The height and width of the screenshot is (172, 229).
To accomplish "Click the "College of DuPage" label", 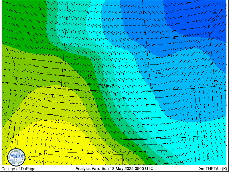I will click(x=18, y=169).
